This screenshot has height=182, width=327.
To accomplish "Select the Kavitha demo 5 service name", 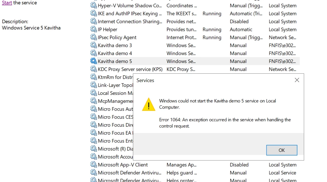I will coord(115,61).
